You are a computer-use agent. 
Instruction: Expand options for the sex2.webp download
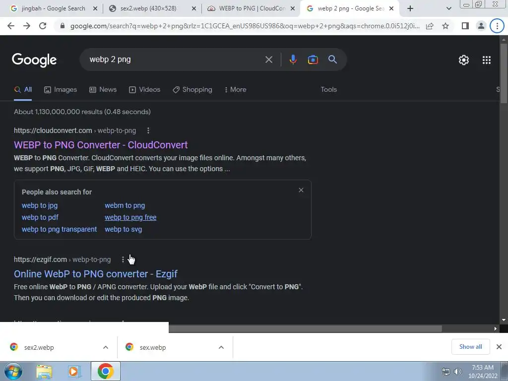(x=106, y=347)
